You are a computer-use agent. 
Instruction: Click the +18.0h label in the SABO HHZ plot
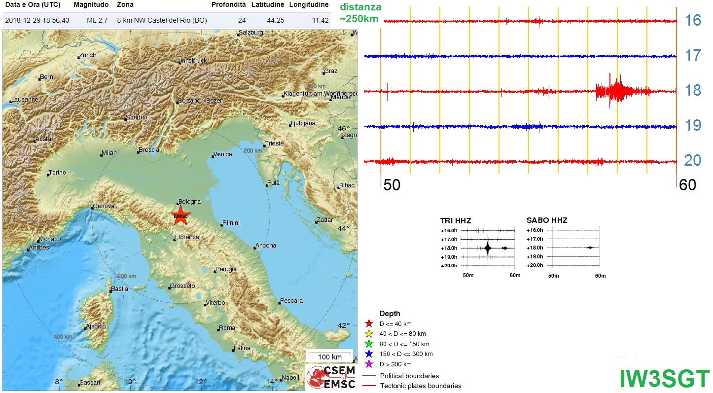click(535, 248)
